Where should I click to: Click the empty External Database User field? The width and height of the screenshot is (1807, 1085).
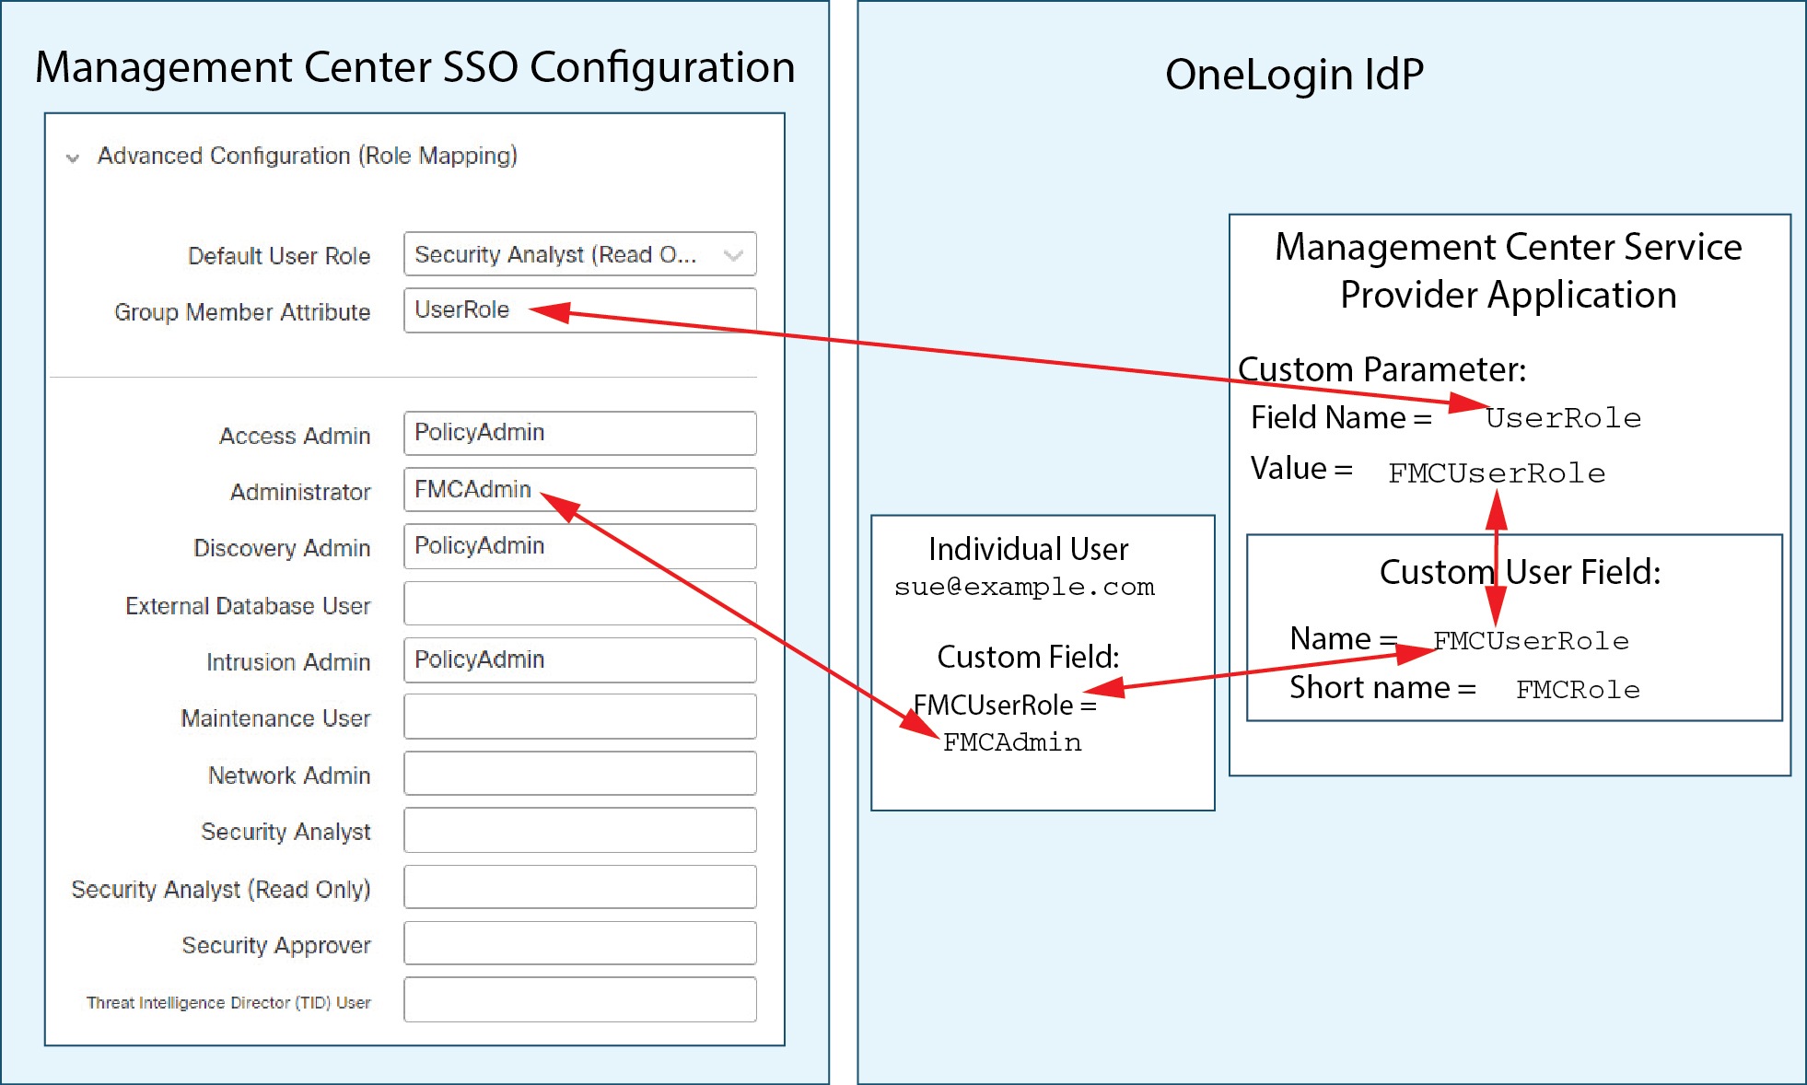[579, 603]
